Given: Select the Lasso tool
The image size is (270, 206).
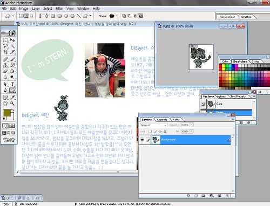Looking at the screenshot, I should tap(5, 46).
